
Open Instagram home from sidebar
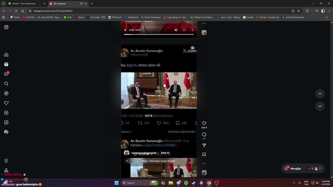pyautogui.click(x=6, y=55)
